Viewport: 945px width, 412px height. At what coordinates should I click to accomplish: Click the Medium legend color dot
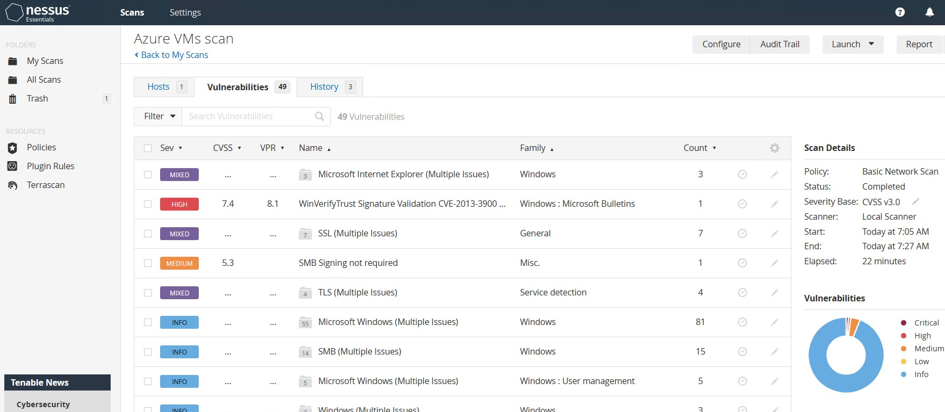point(904,349)
